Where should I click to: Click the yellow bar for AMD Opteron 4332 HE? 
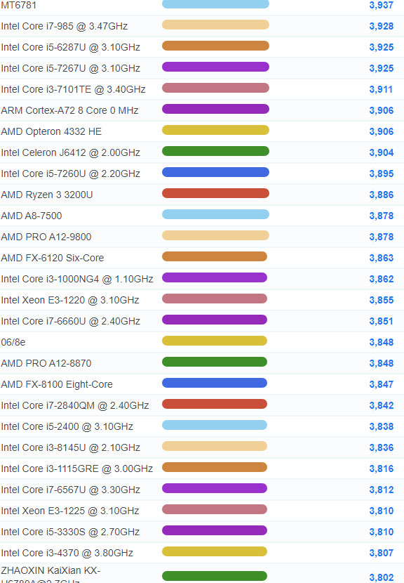tap(216, 130)
